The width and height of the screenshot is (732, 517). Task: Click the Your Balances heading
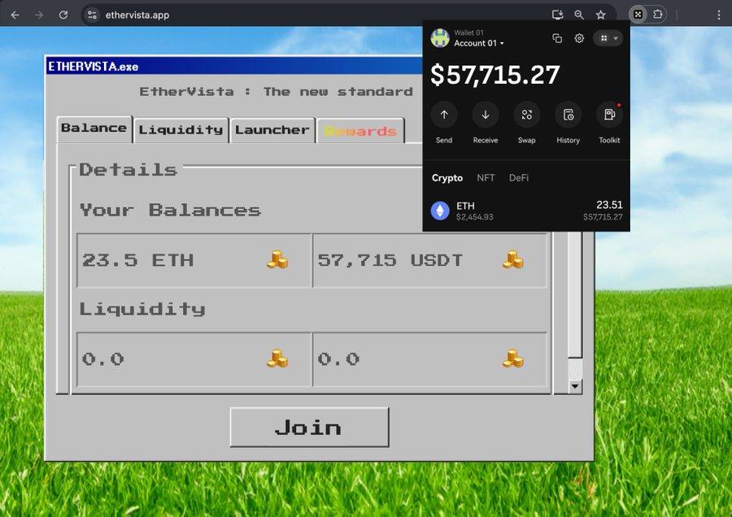pos(171,211)
